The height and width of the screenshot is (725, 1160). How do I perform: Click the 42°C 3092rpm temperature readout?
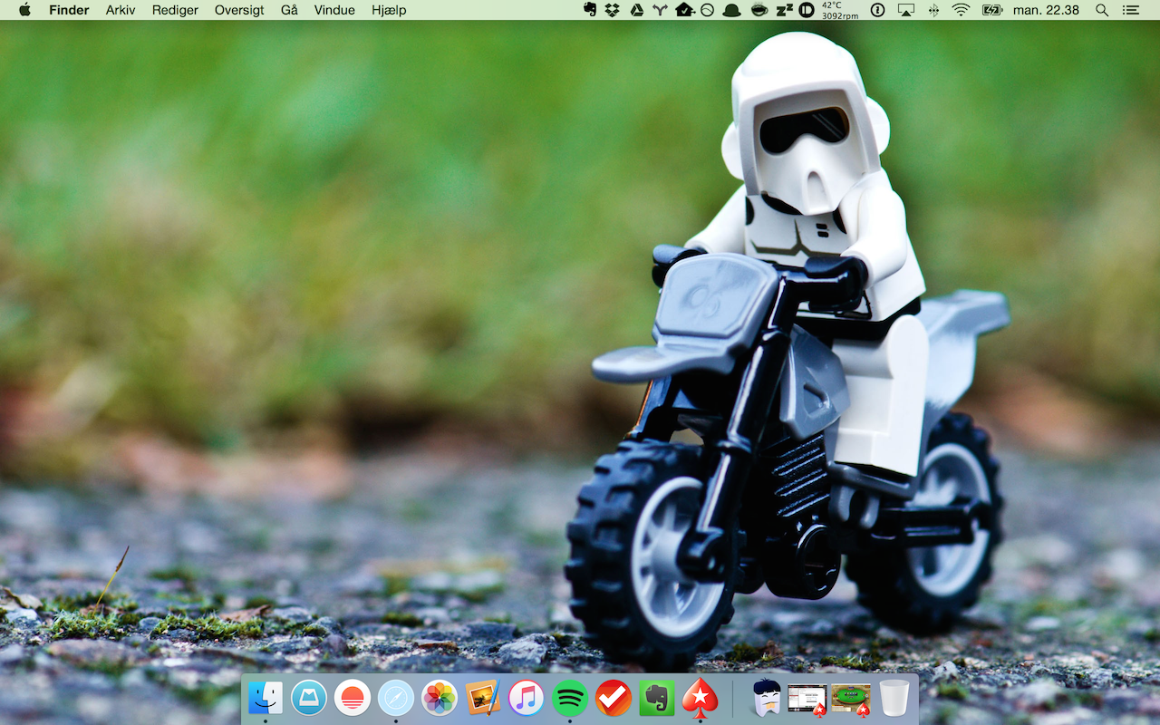click(840, 10)
